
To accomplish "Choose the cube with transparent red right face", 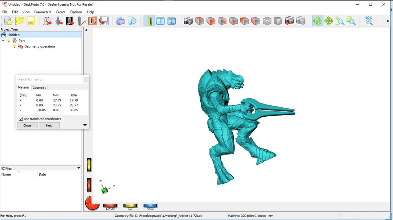I will tap(222, 21).
